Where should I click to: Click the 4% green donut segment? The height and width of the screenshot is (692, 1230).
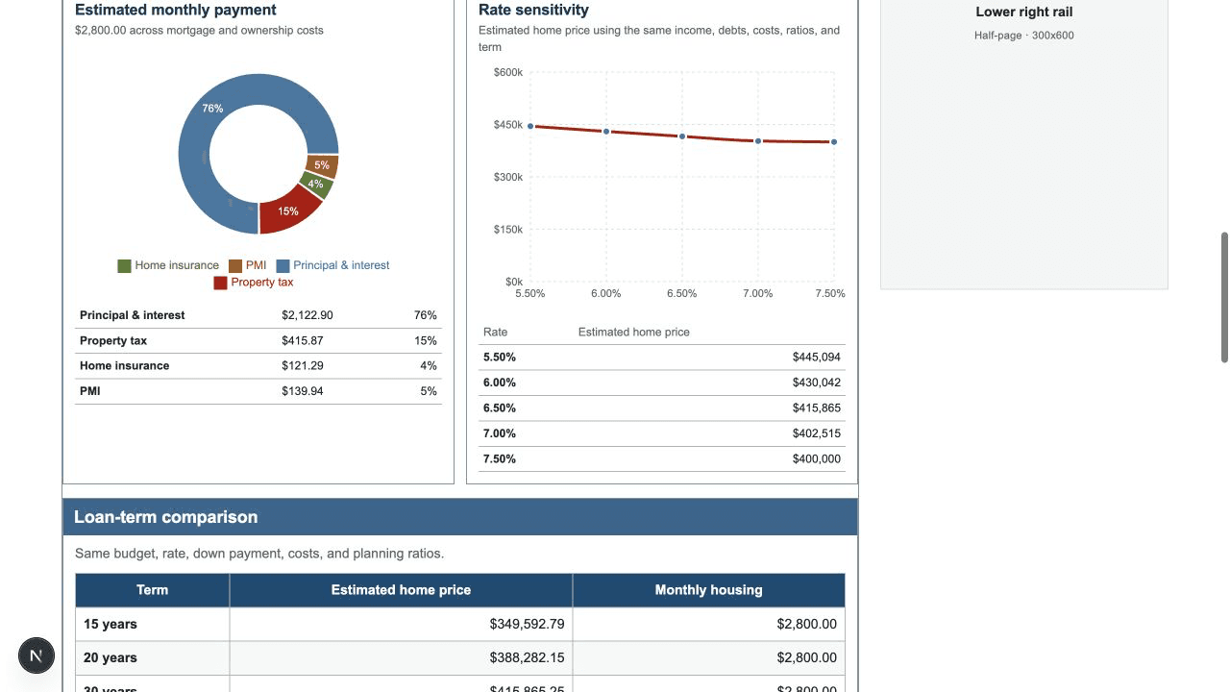click(316, 185)
